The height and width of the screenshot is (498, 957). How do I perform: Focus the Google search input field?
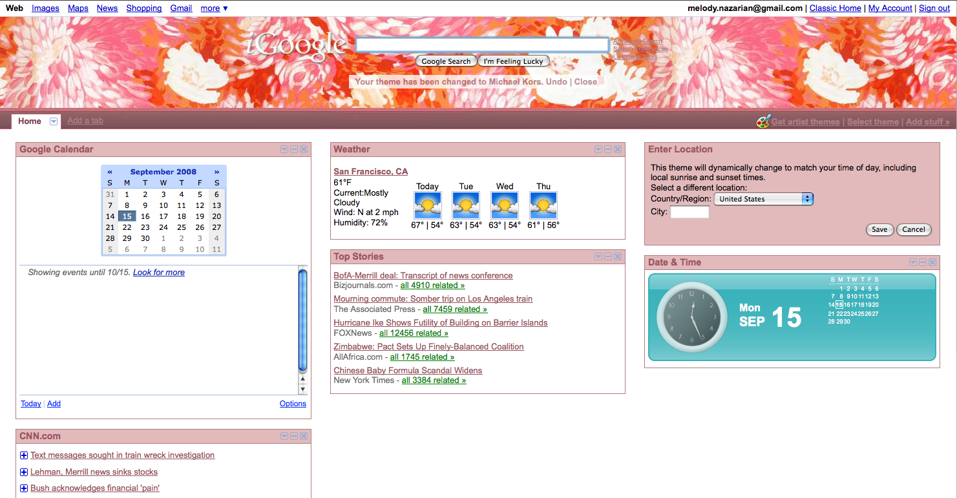pos(482,45)
